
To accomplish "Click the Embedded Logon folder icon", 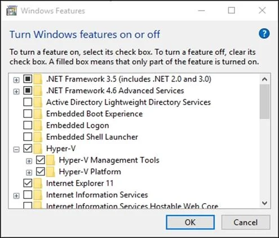I will [x=38, y=125].
